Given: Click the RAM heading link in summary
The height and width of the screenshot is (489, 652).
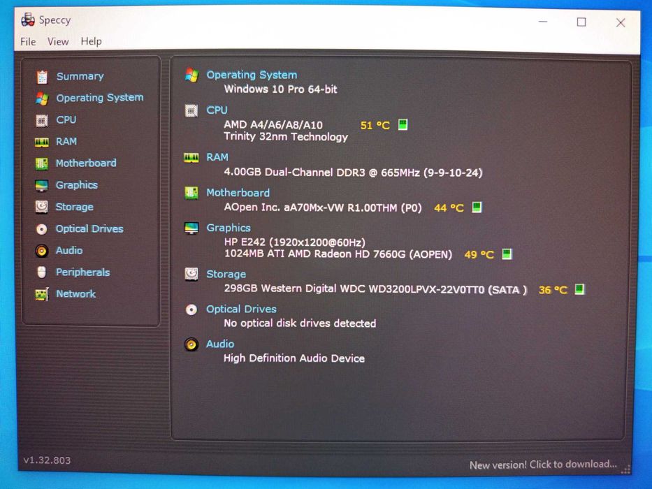Looking at the screenshot, I should pos(217,158).
